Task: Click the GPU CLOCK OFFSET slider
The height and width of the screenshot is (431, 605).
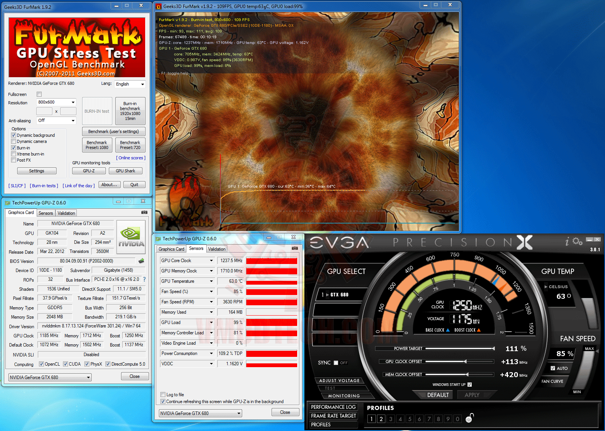Action: (460, 361)
